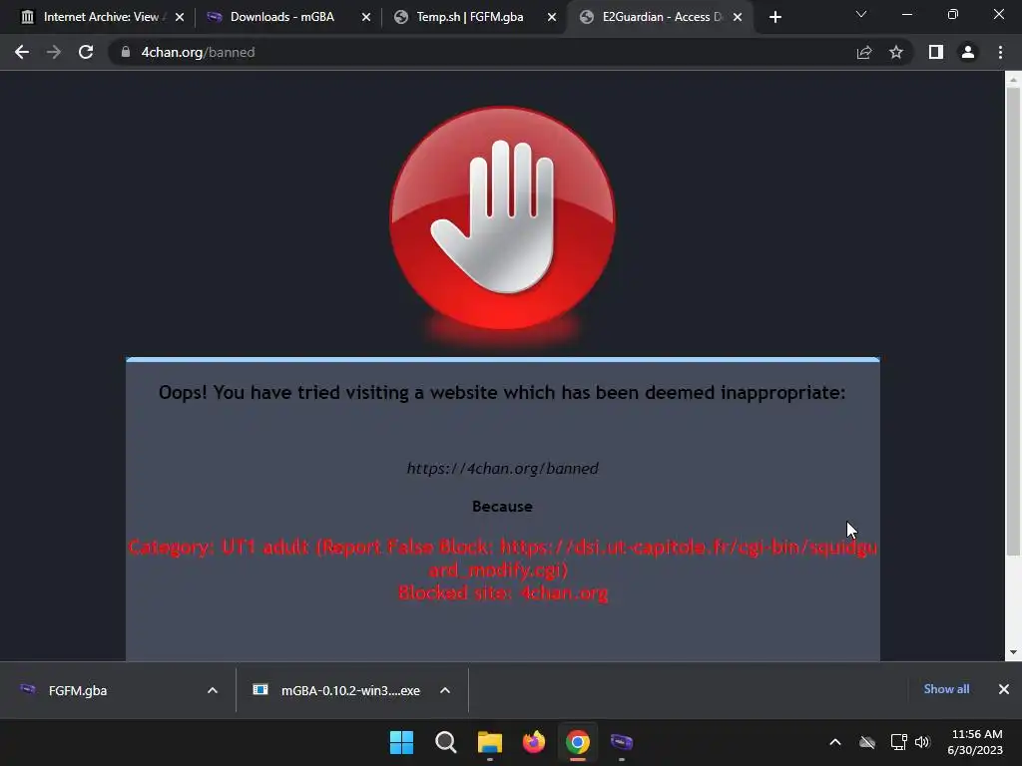Image resolution: width=1022 pixels, height=766 pixels.
Task: Open mGBA from the taskbar
Action: click(622, 742)
